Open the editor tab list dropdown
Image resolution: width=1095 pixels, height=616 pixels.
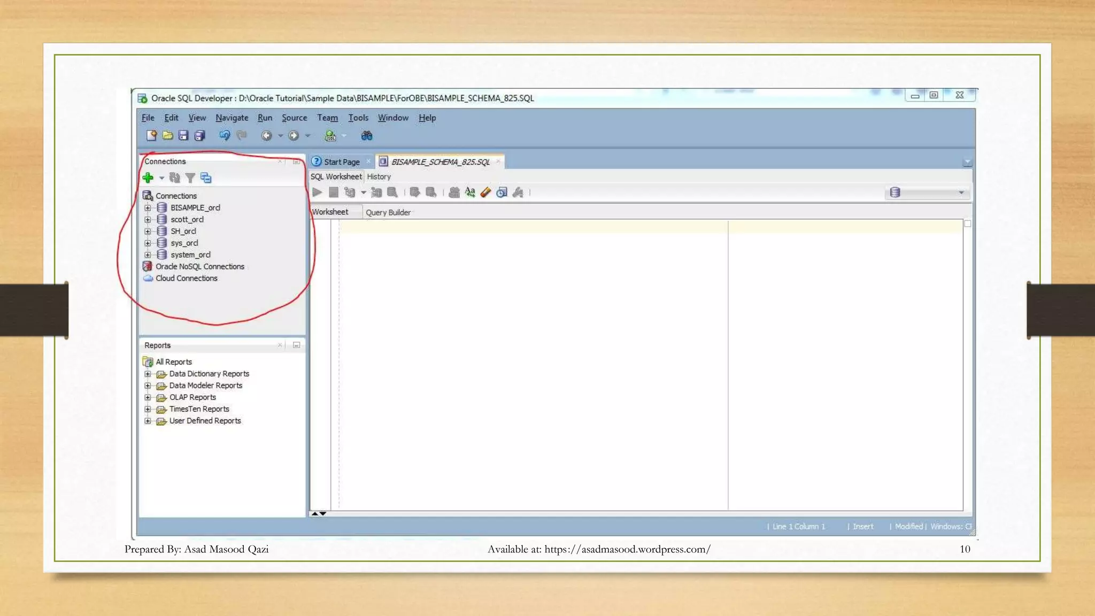(x=967, y=162)
